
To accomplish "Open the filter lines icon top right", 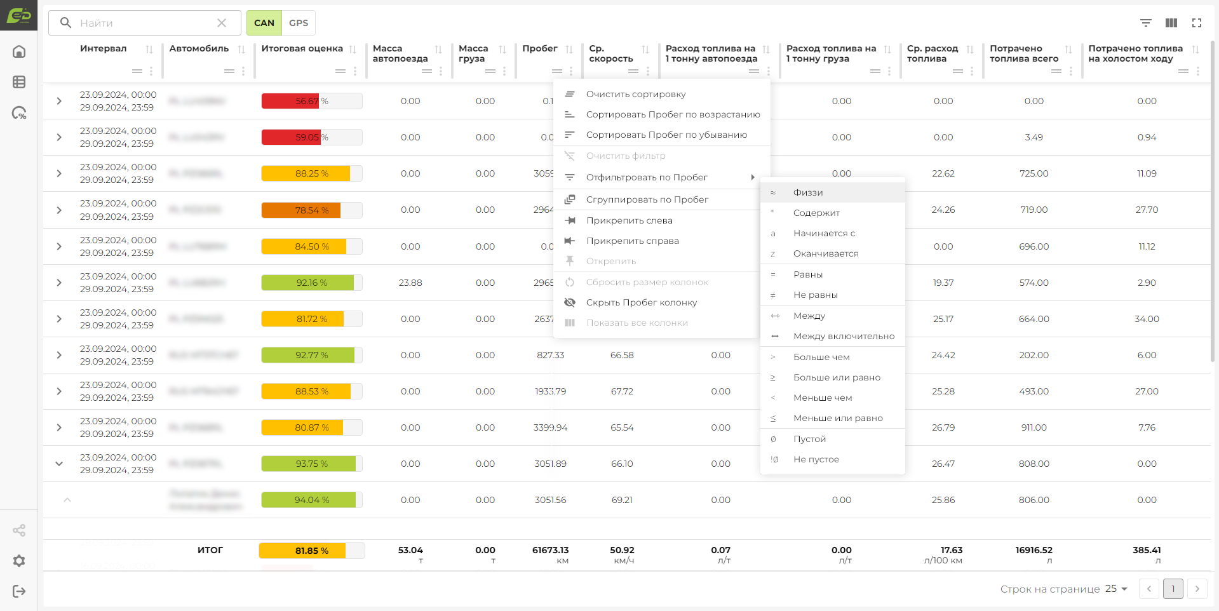I will click(1146, 23).
